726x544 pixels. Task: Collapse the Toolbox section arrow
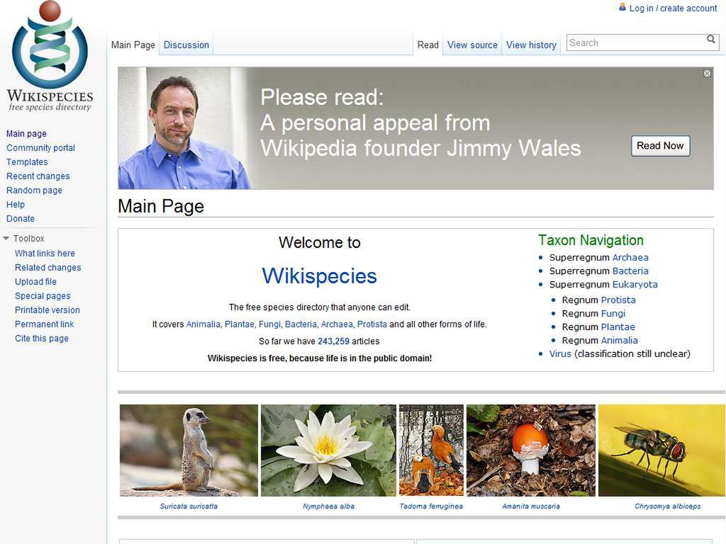(x=6, y=239)
